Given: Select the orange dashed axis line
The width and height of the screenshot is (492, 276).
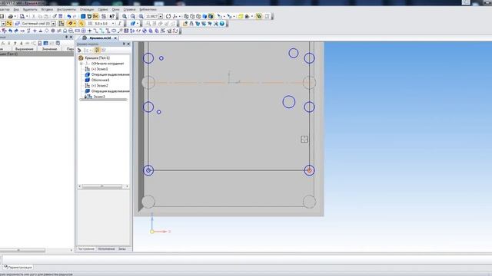Looking at the screenshot, I should pyautogui.click(x=229, y=83).
